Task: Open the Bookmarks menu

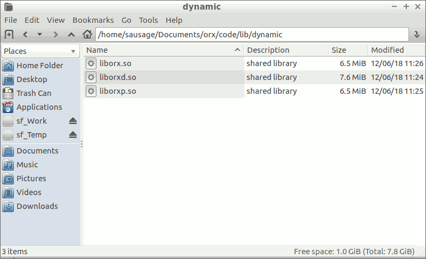Action: [93, 20]
